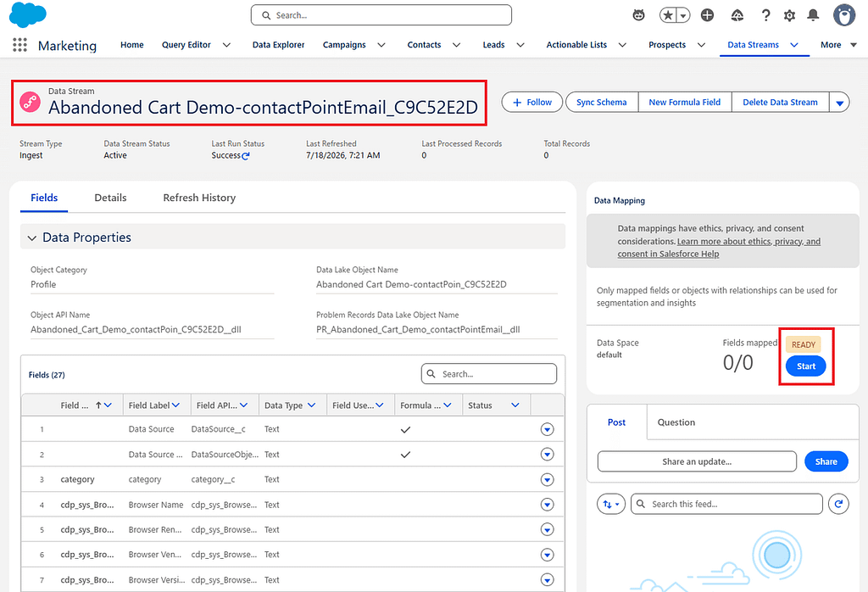Start the data mapping
The image size is (868, 592).
(806, 366)
